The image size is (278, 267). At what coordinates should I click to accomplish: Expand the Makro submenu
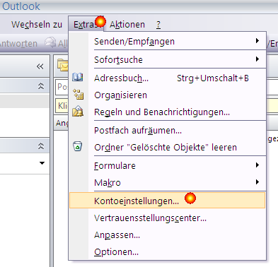click(168, 182)
